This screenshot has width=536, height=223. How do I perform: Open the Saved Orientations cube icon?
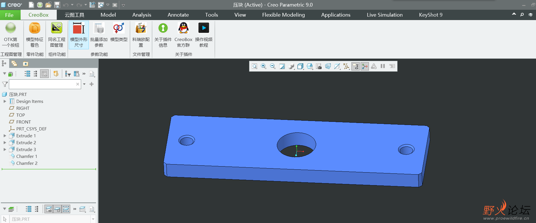310,66
